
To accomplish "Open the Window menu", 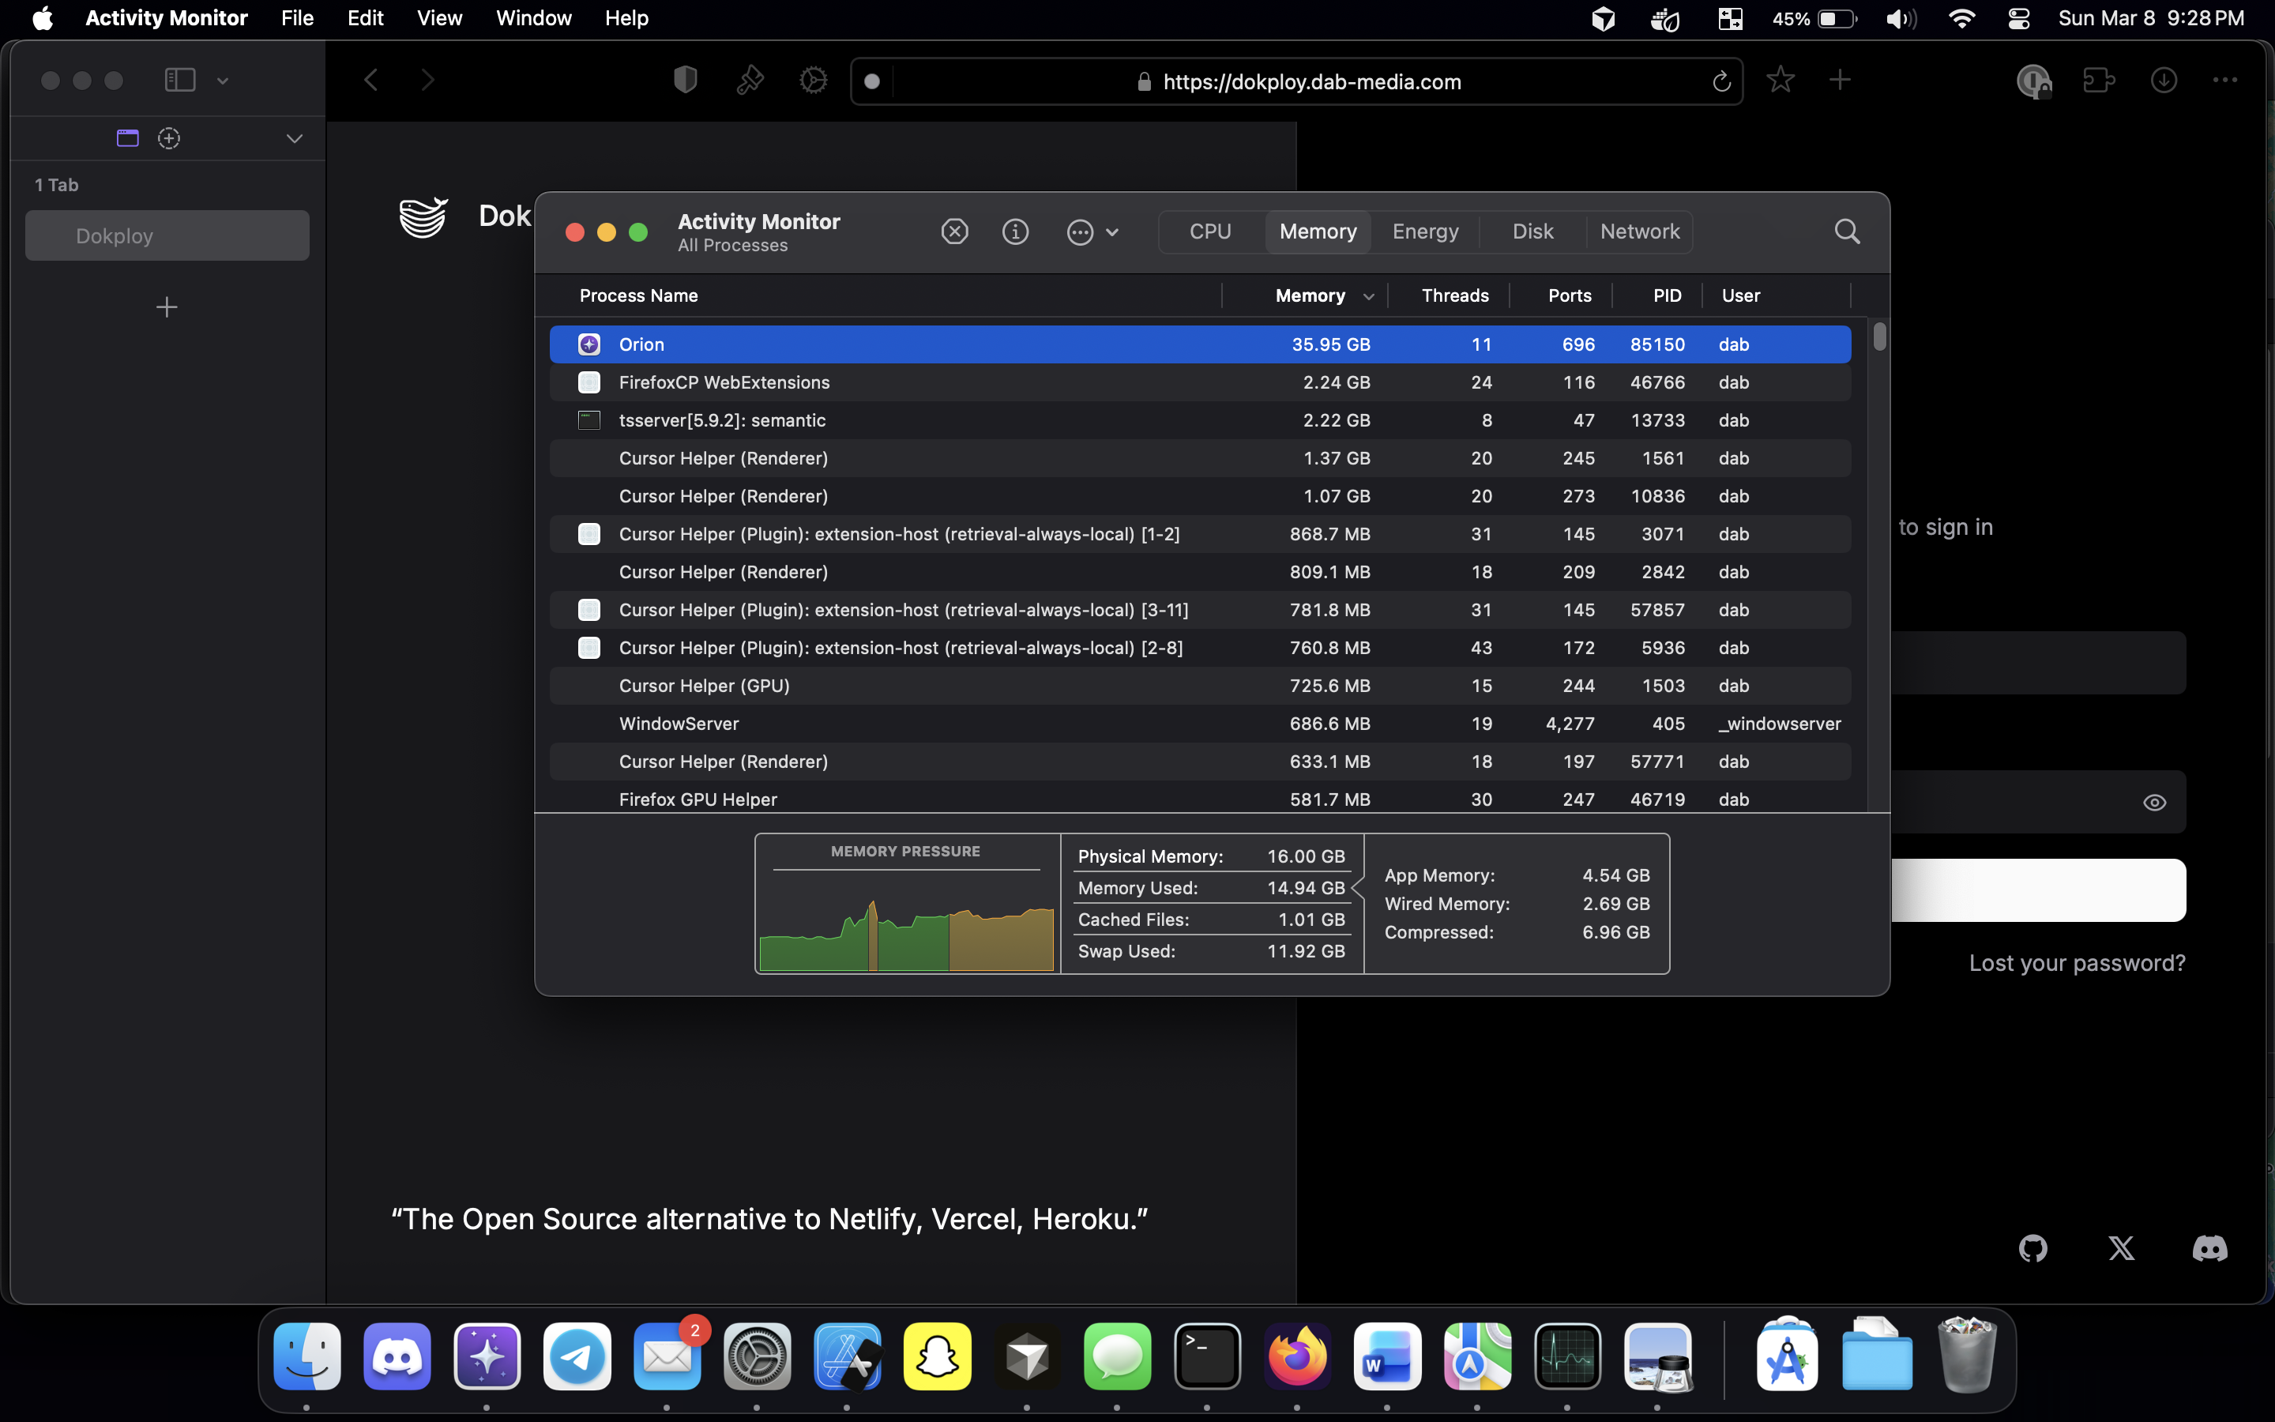I will click(x=532, y=18).
